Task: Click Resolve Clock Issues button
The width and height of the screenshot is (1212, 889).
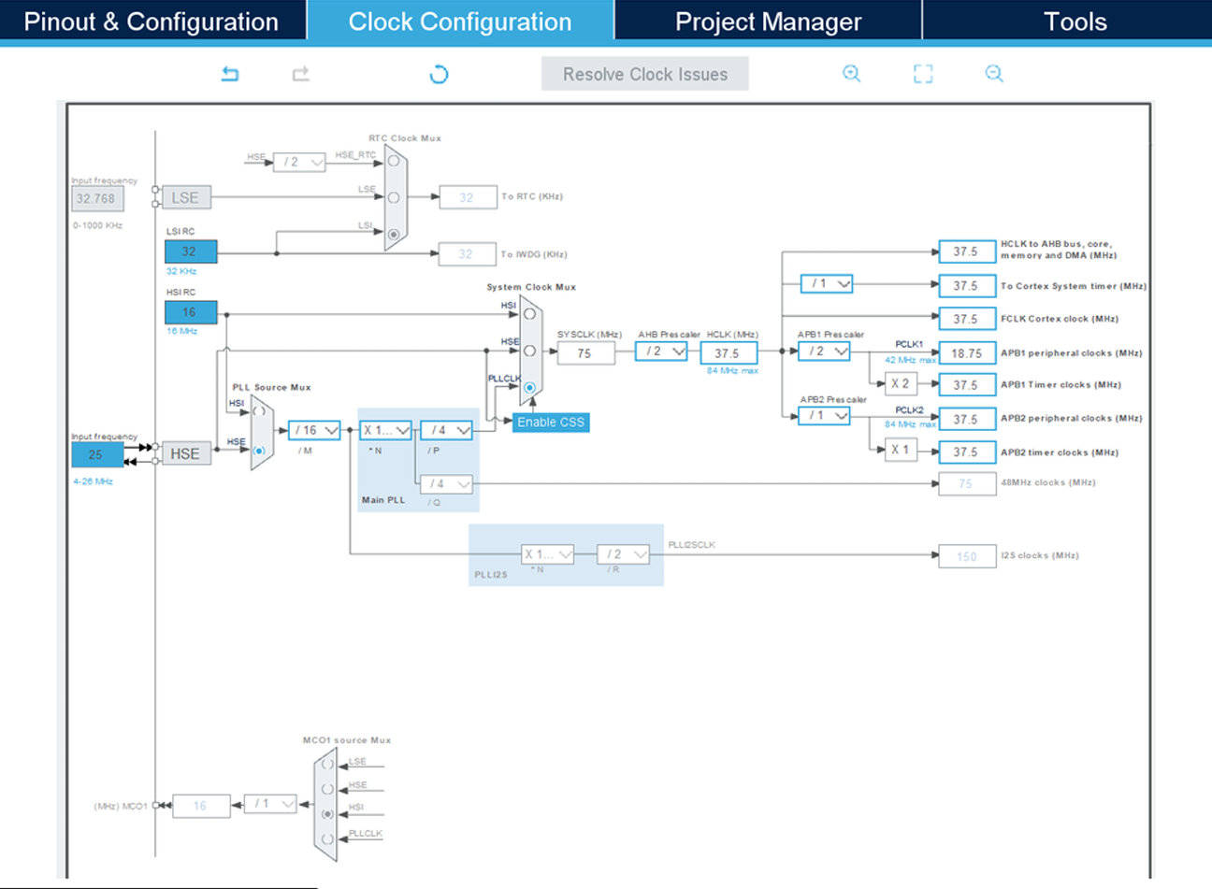Action: pyautogui.click(x=645, y=74)
